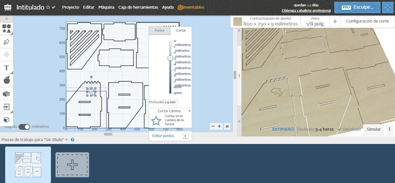
Task: Click the Profundidad input field
Action: (x=171, y=103)
